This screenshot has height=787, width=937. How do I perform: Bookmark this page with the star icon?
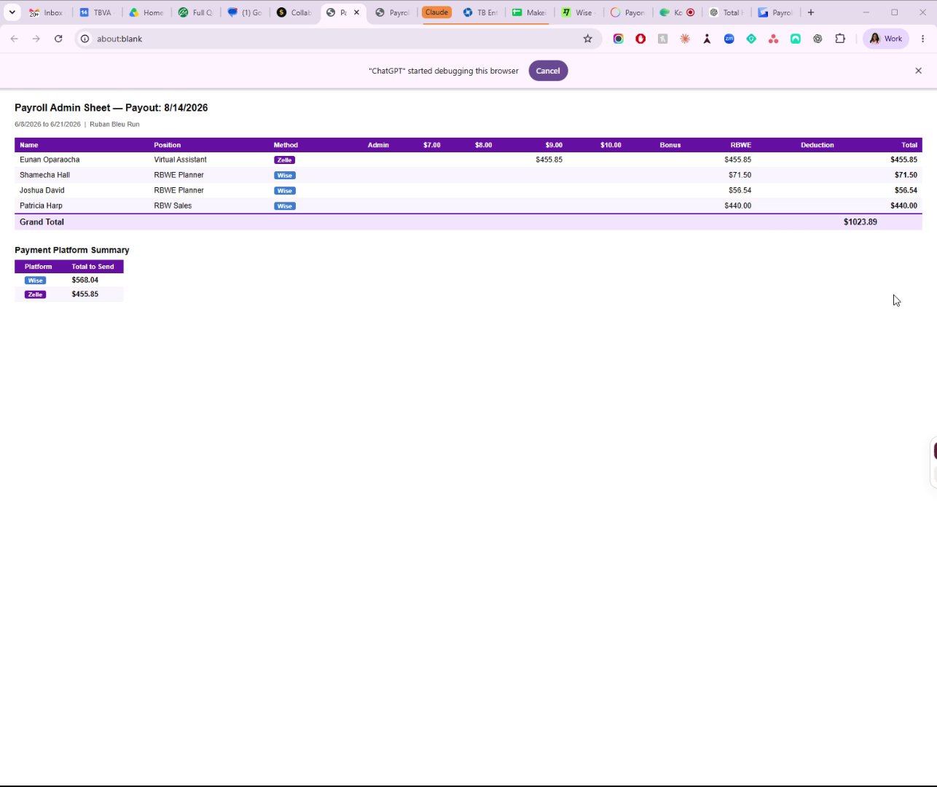click(x=588, y=39)
